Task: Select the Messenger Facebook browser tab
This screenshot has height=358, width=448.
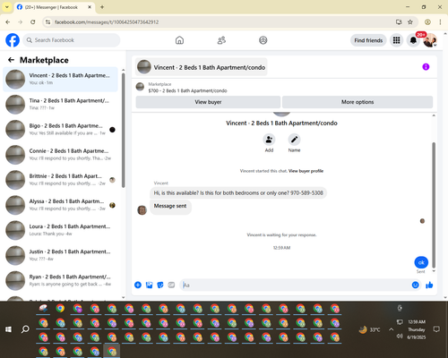Action: tap(55, 7)
